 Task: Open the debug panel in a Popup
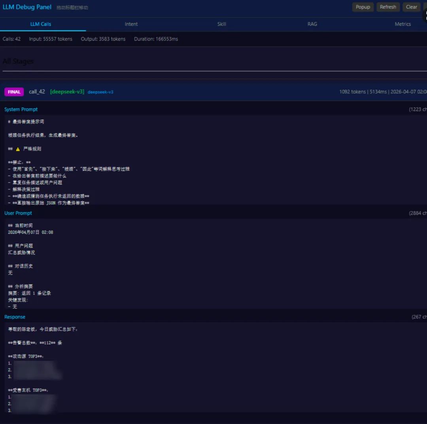(363, 7)
